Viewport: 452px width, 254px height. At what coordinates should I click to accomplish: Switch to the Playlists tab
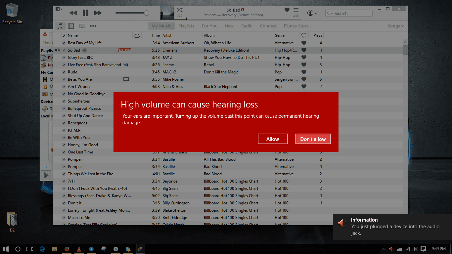186,26
